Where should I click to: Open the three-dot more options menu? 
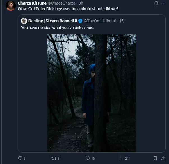pos(163,3)
